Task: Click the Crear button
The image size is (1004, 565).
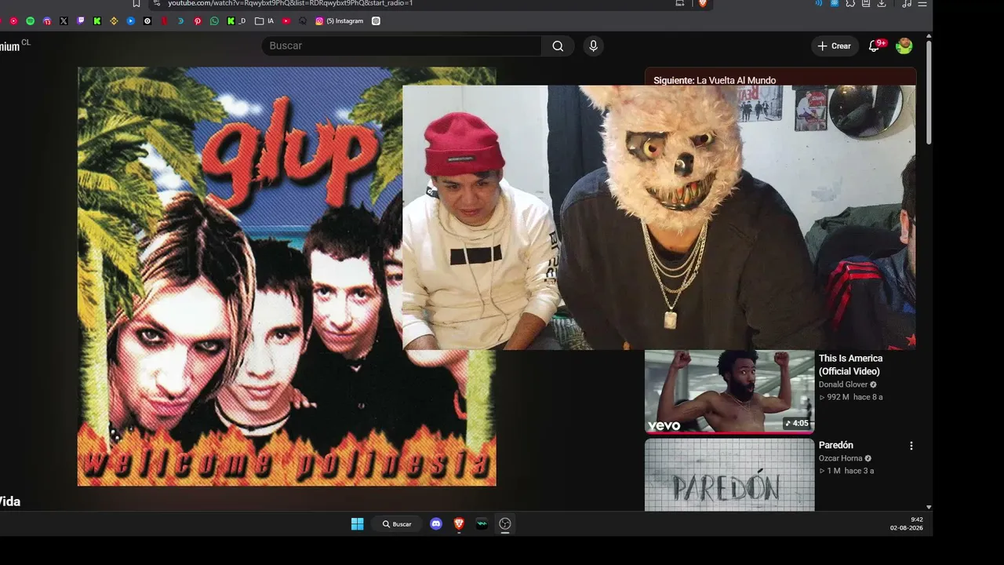Action: pos(835,46)
